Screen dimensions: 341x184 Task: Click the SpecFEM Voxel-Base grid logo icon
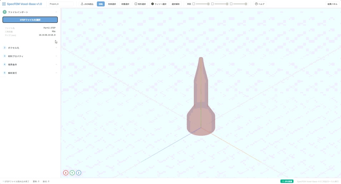tap(4, 4)
